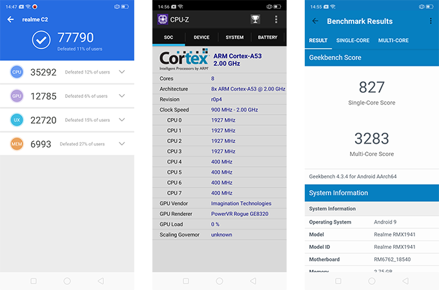Go back from realme C2 AnTuTu results
The image size is (439, 290).
(x=10, y=19)
